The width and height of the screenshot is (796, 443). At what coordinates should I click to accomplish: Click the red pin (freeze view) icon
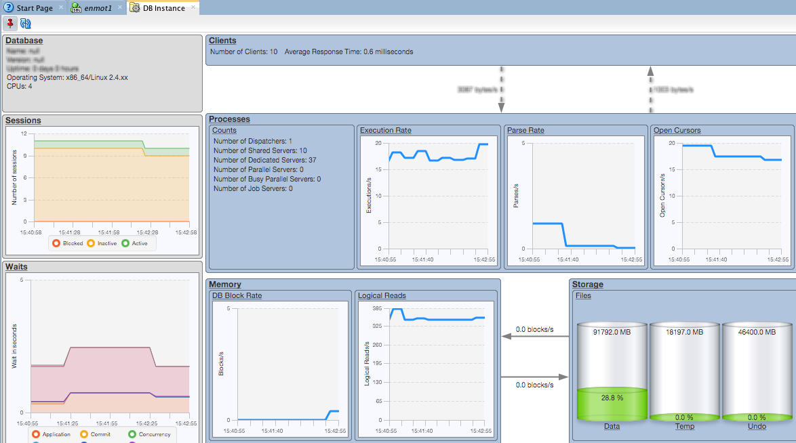coord(10,24)
